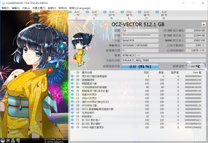Click raw value 000004616D50

click(x=193, y=87)
